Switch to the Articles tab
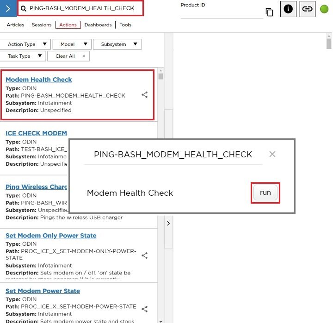This screenshot has height=323, width=333. pyautogui.click(x=15, y=25)
